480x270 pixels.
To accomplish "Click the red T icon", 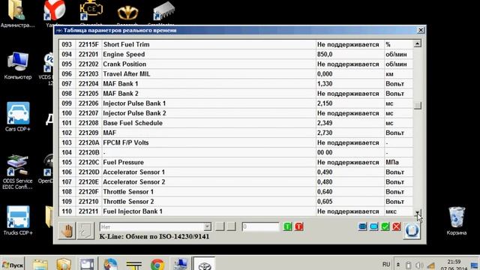I will pyautogui.click(x=299, y=226).
